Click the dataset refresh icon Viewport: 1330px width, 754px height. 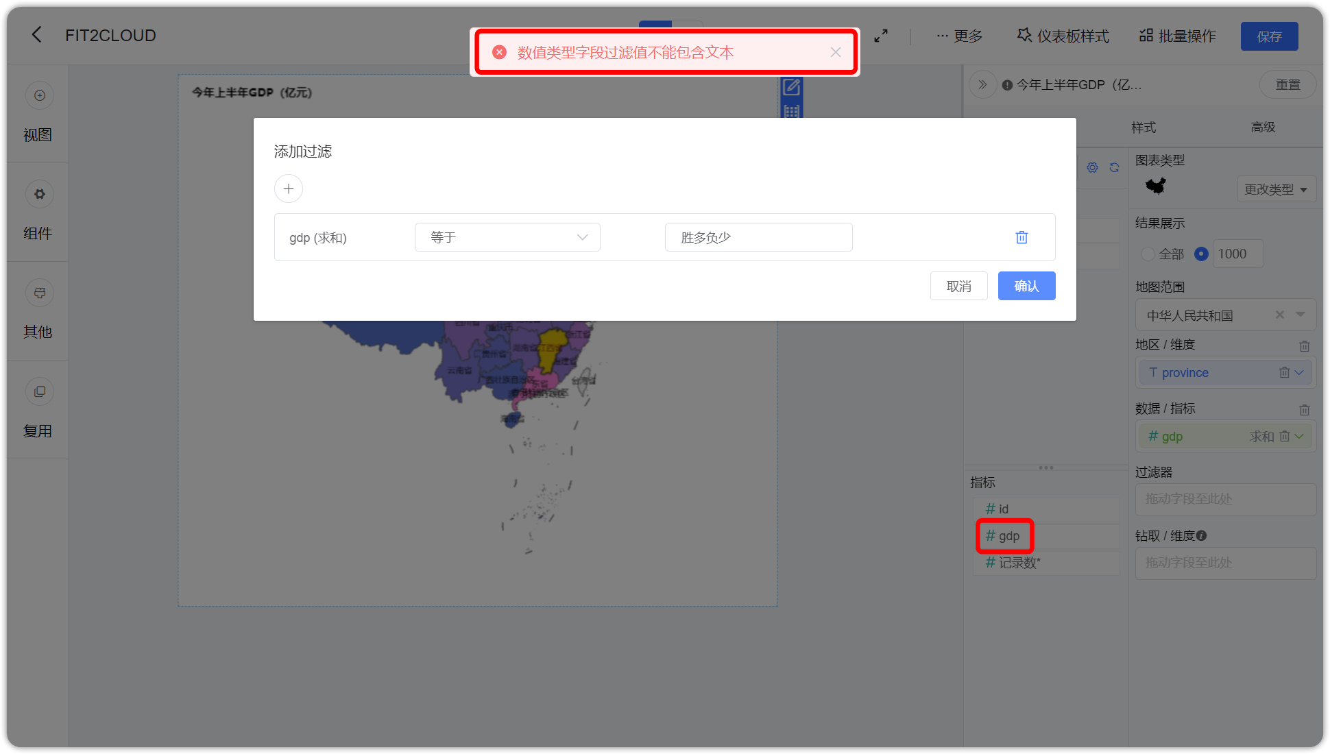click(x=1114, y=167)
